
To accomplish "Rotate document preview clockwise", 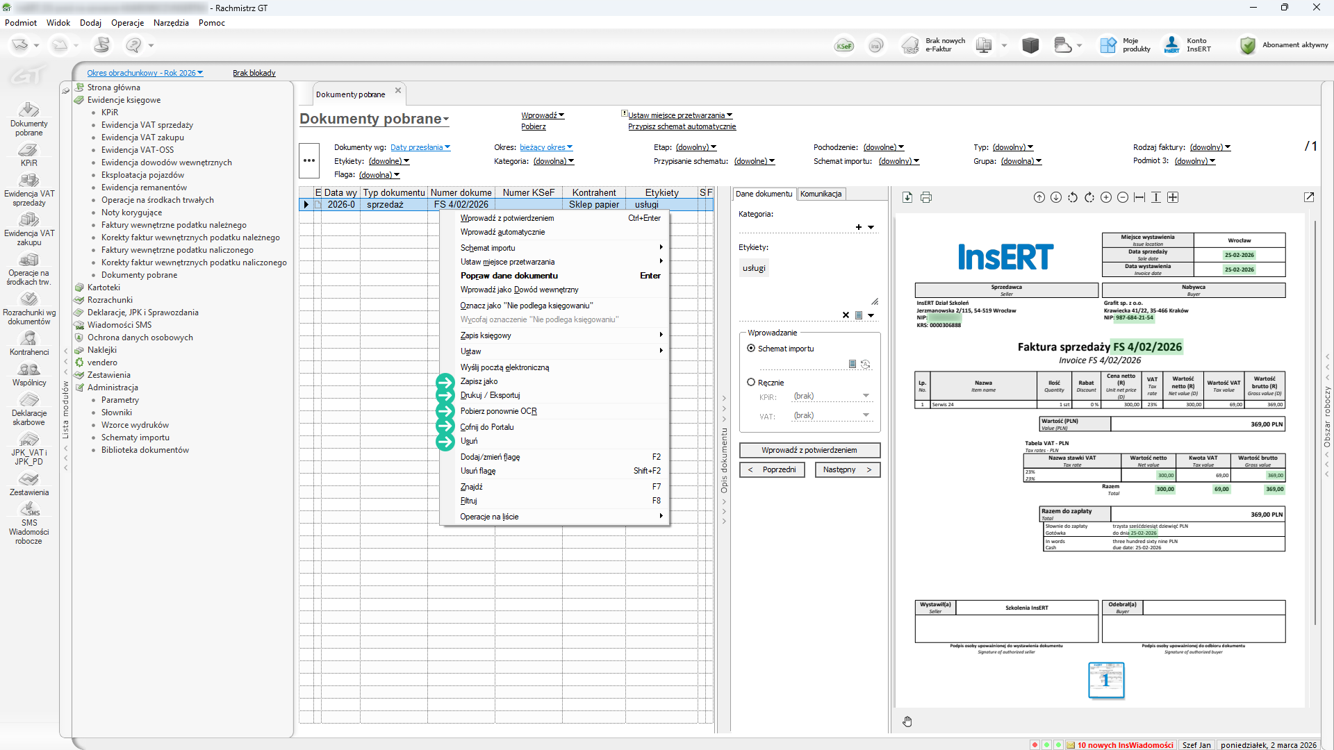I will click(1089, 198).
